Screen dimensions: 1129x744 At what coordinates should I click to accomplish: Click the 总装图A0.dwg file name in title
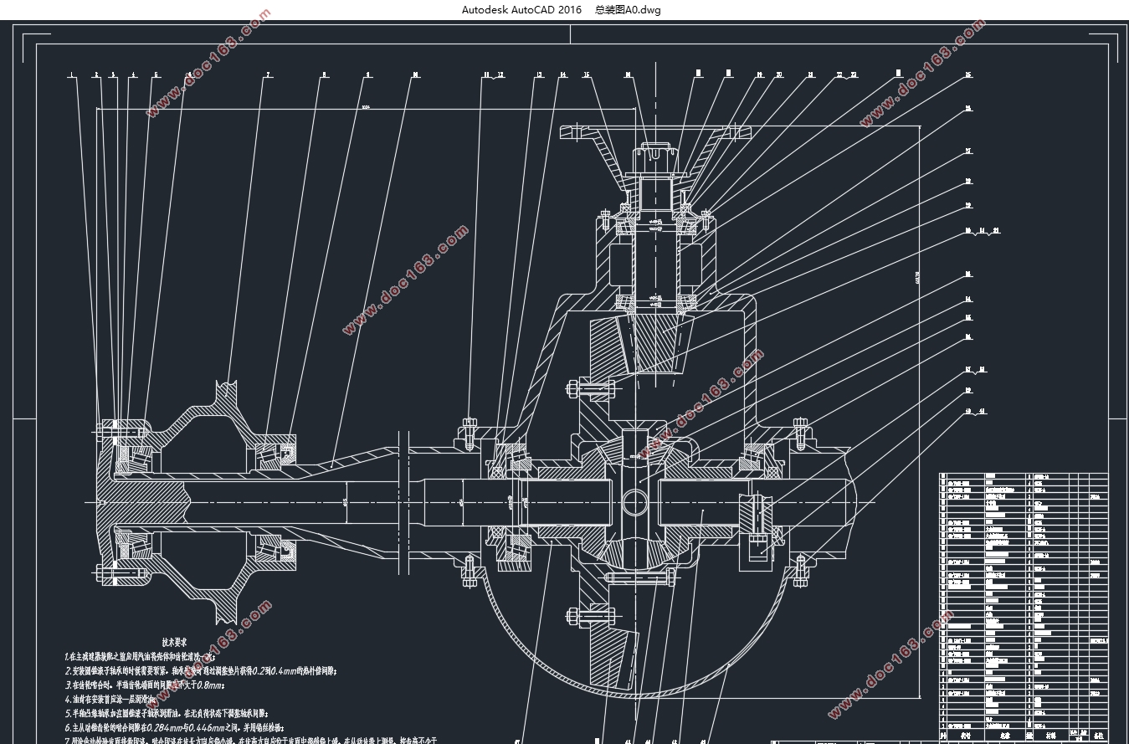tap(627, 10)
